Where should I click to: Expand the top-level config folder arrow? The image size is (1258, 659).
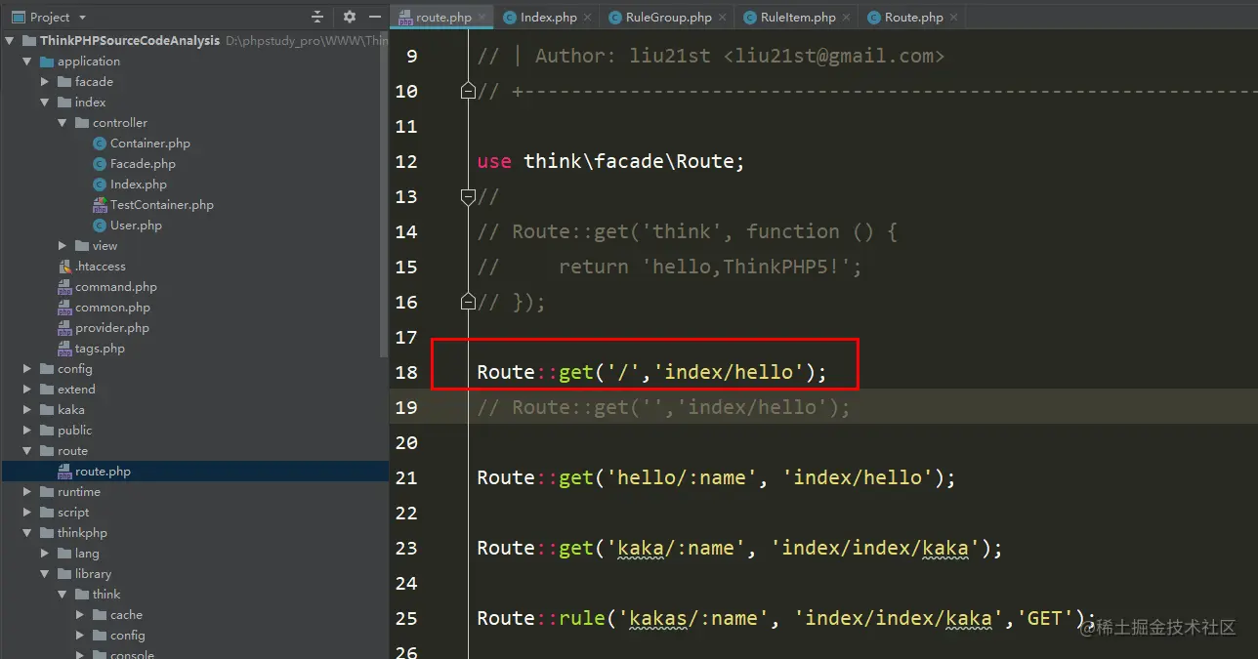27,369
